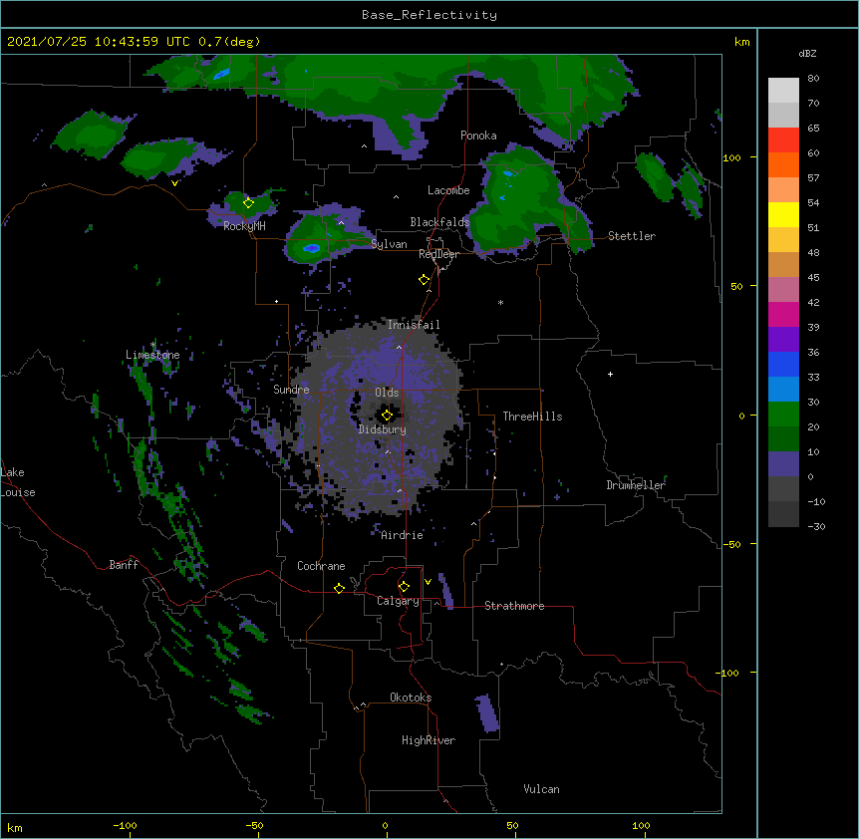The height and width of the screenshot is (839, 859).
Task: Click the 0.7(deg) elevation angle text
Action: click(x=229, y=42)
